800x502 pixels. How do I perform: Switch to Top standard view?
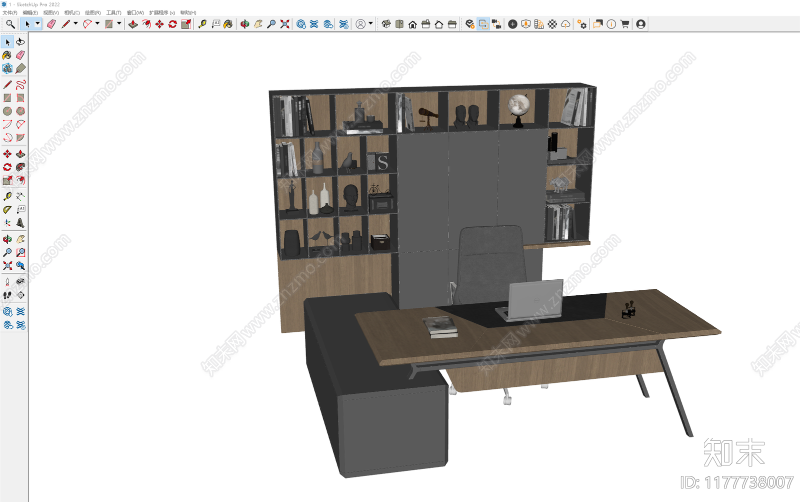(x=399, y=24)
